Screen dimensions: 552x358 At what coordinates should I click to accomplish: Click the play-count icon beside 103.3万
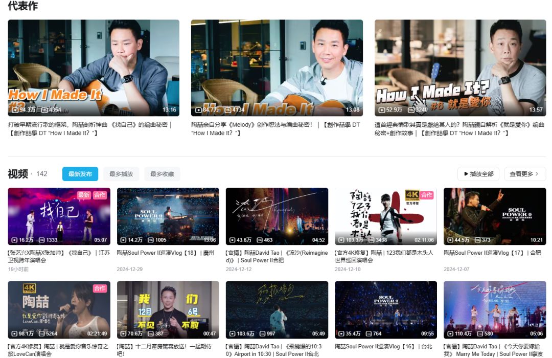click(341, 240)
